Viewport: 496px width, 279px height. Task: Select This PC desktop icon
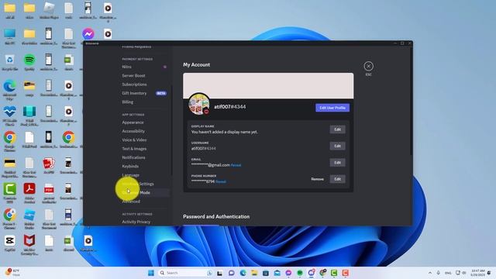pos(10,36)
